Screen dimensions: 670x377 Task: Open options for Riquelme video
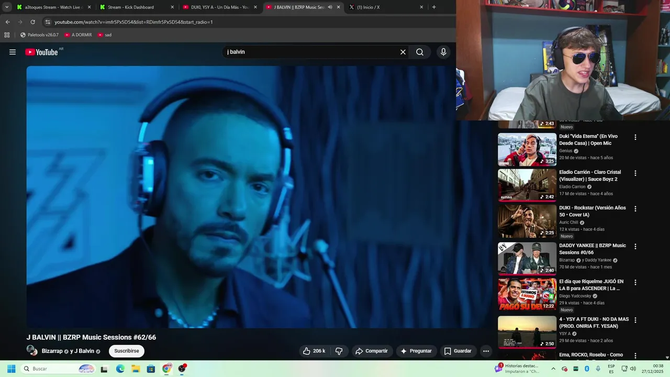coord(635,282)
